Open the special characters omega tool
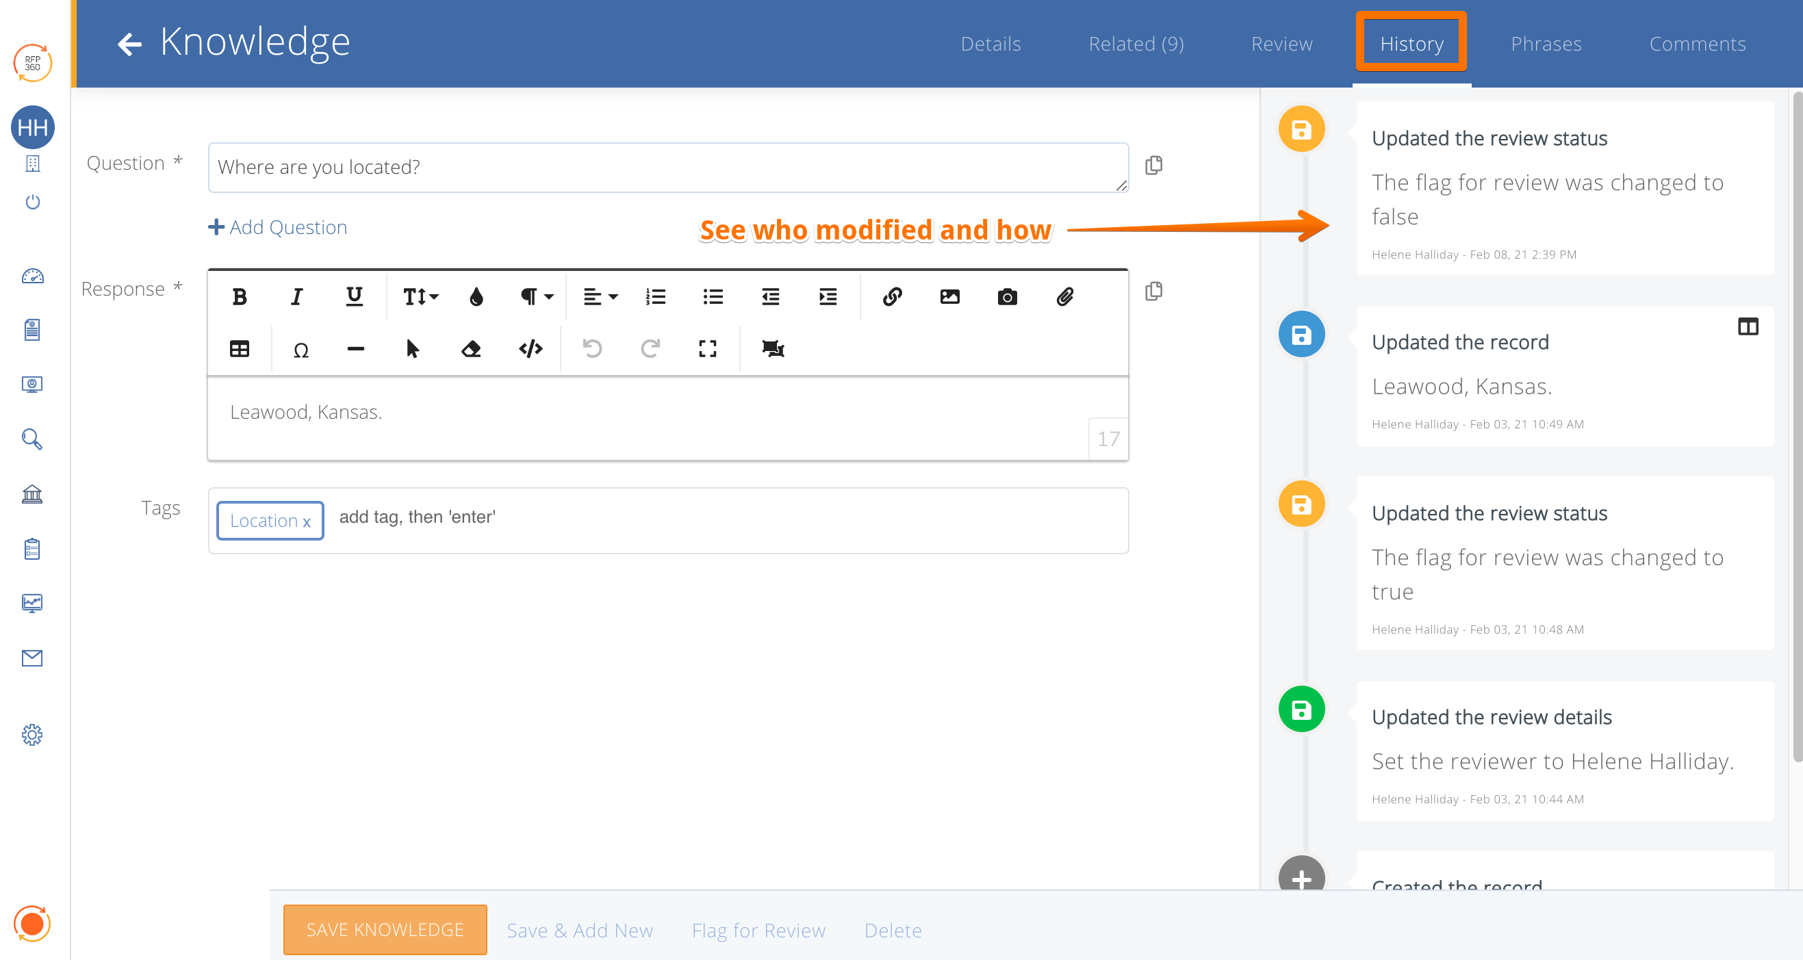This screenshot has height=960, width=1803. (x=301, y=349)
